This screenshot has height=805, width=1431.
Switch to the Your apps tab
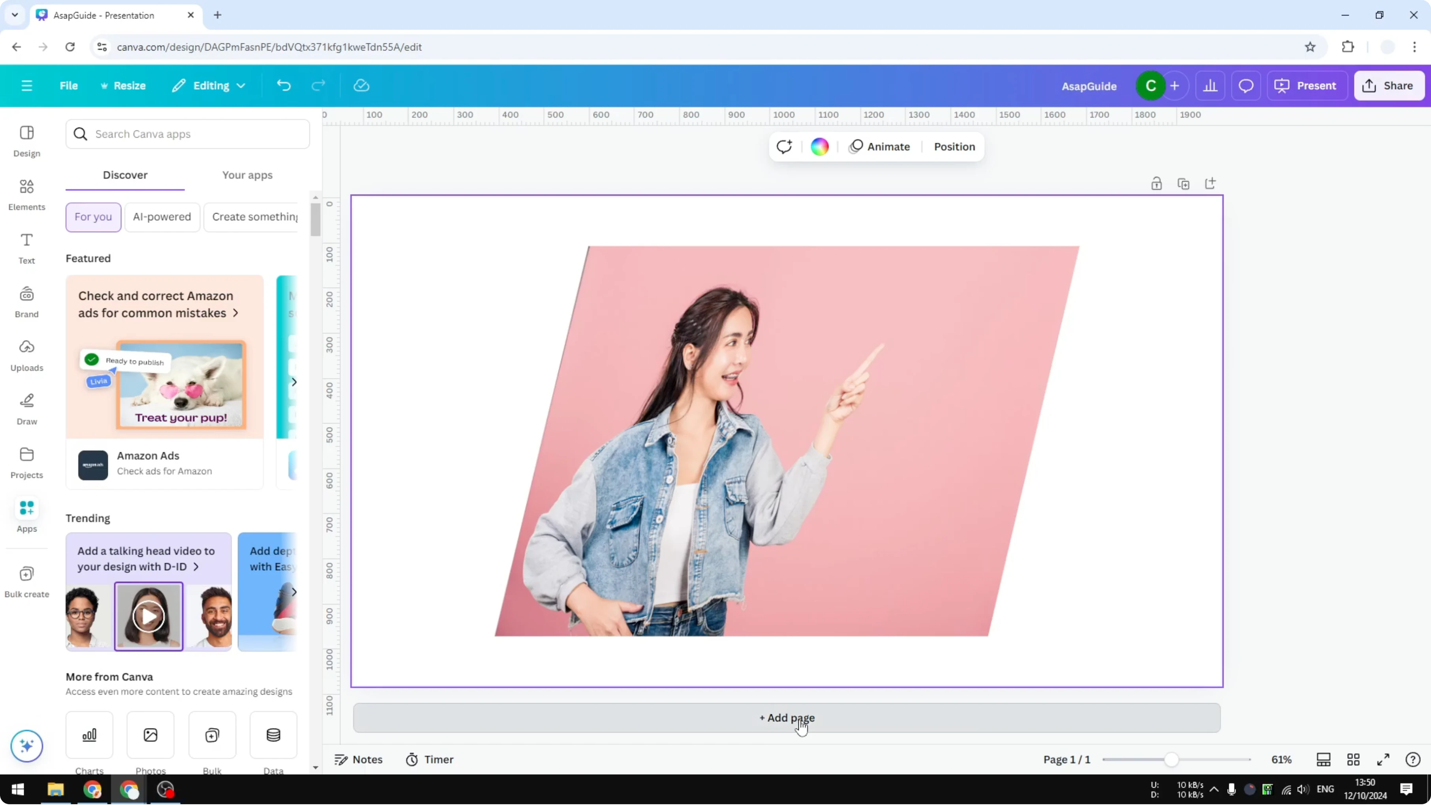tap(247, 175)
